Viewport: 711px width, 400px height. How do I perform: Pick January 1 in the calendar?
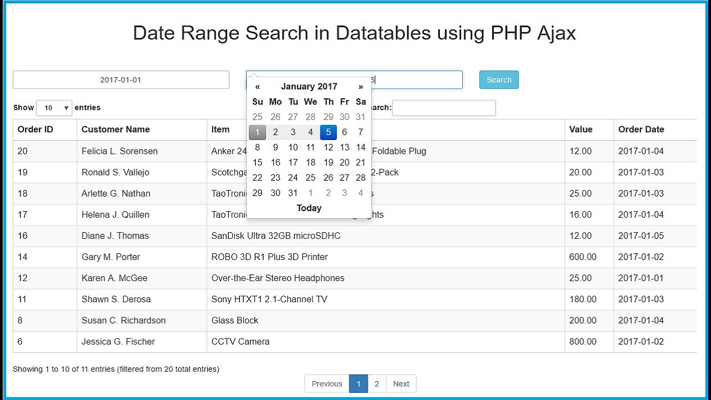(x=257, y=132)
